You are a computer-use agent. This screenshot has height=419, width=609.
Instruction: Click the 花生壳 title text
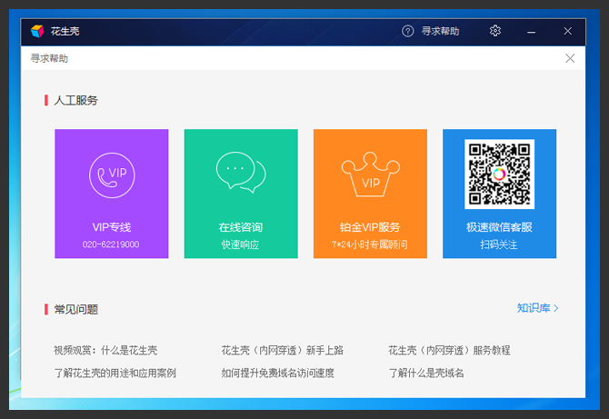[65, 31]
